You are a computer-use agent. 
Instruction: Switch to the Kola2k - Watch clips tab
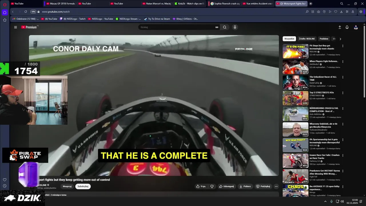click(189, 4)
